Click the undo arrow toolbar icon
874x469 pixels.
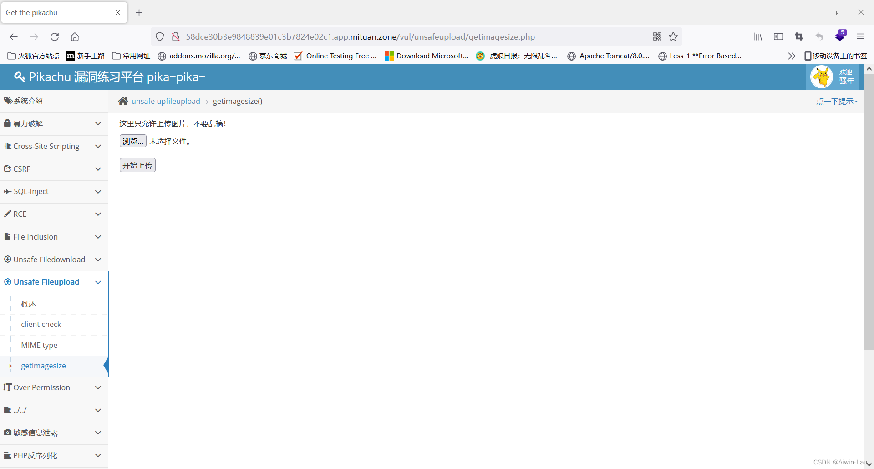(x=819, y=37)
